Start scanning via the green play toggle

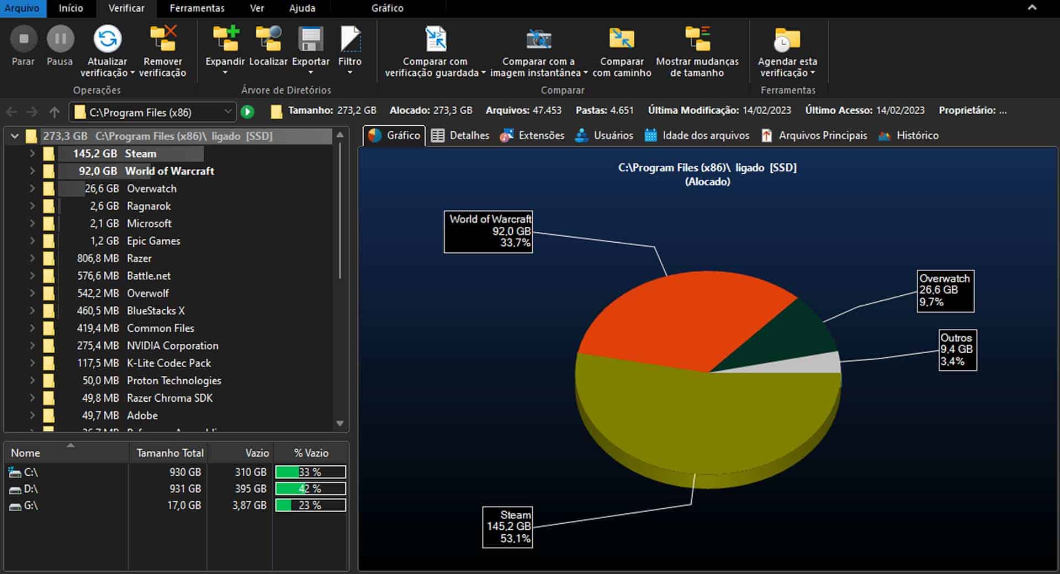point(248,111)
